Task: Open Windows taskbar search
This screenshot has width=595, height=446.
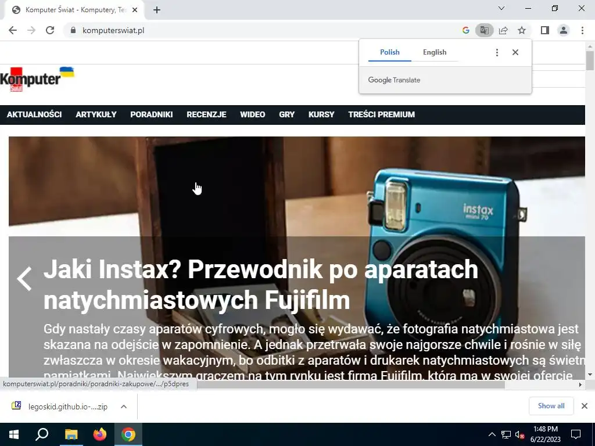Action: (42, 434)
